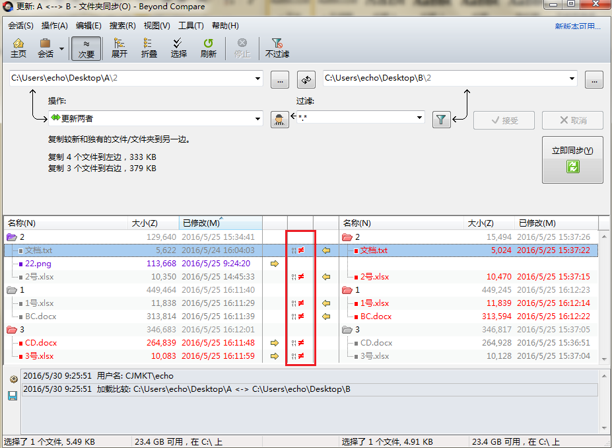Open the 更新两者 operation dropdown

click(257, 119)
